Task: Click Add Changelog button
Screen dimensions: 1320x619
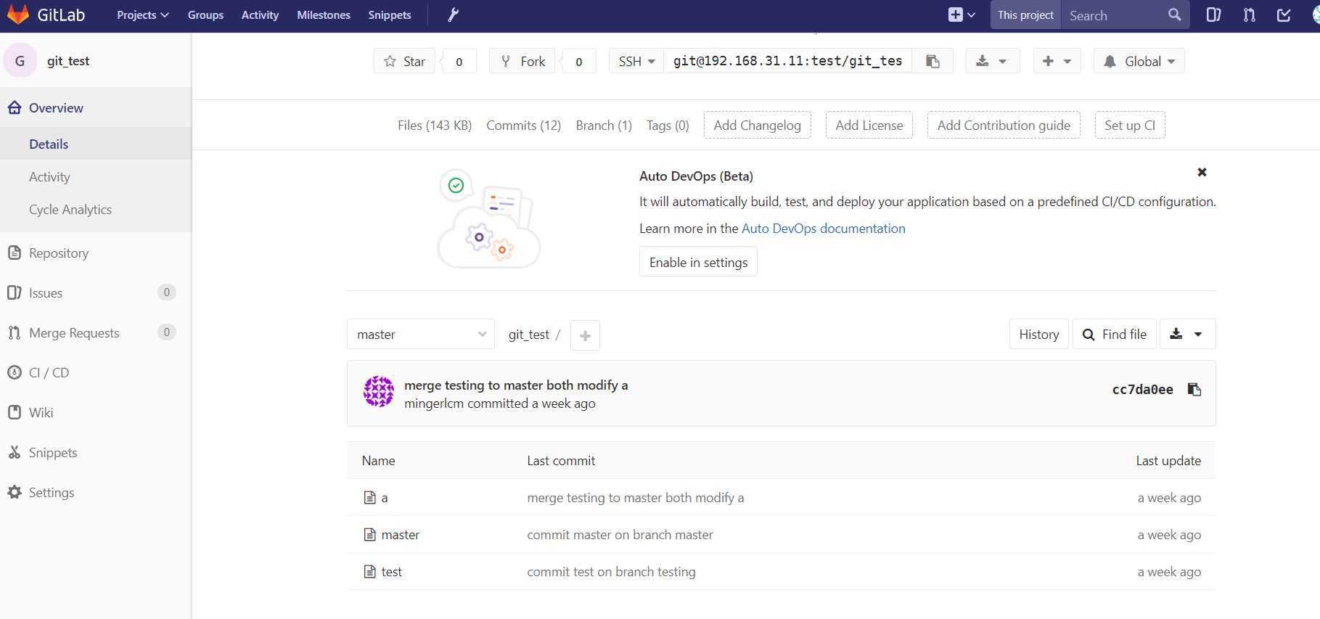Action: point(757,125)
